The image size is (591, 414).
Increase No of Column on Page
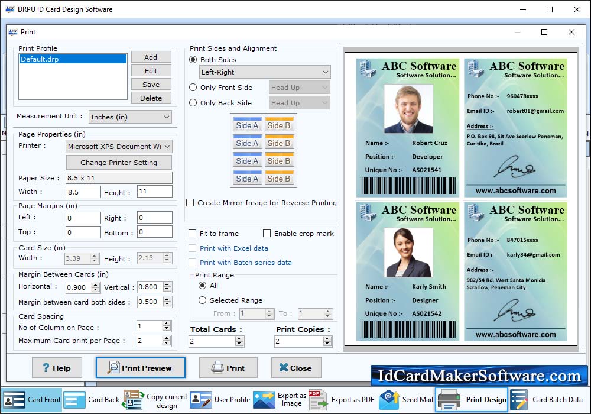pos(167,324)
